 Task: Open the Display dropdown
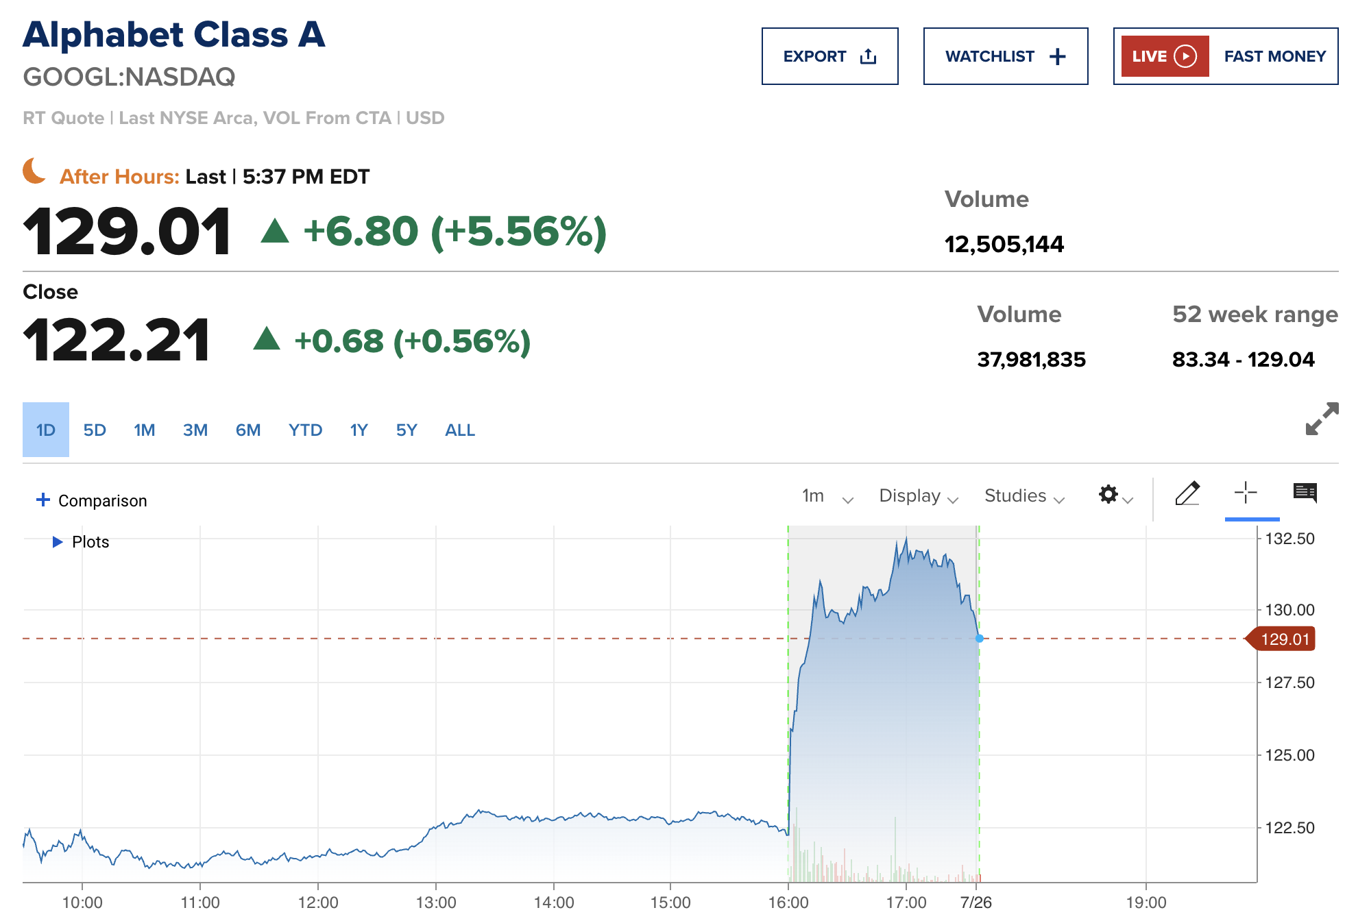pyautogui.click(x=918, y=496)
